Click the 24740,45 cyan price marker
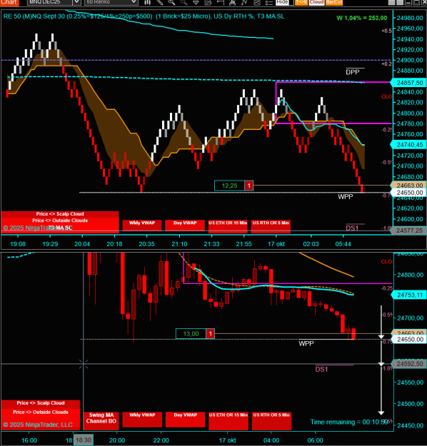This screenshot has height=446, width=427. (408, 145)
